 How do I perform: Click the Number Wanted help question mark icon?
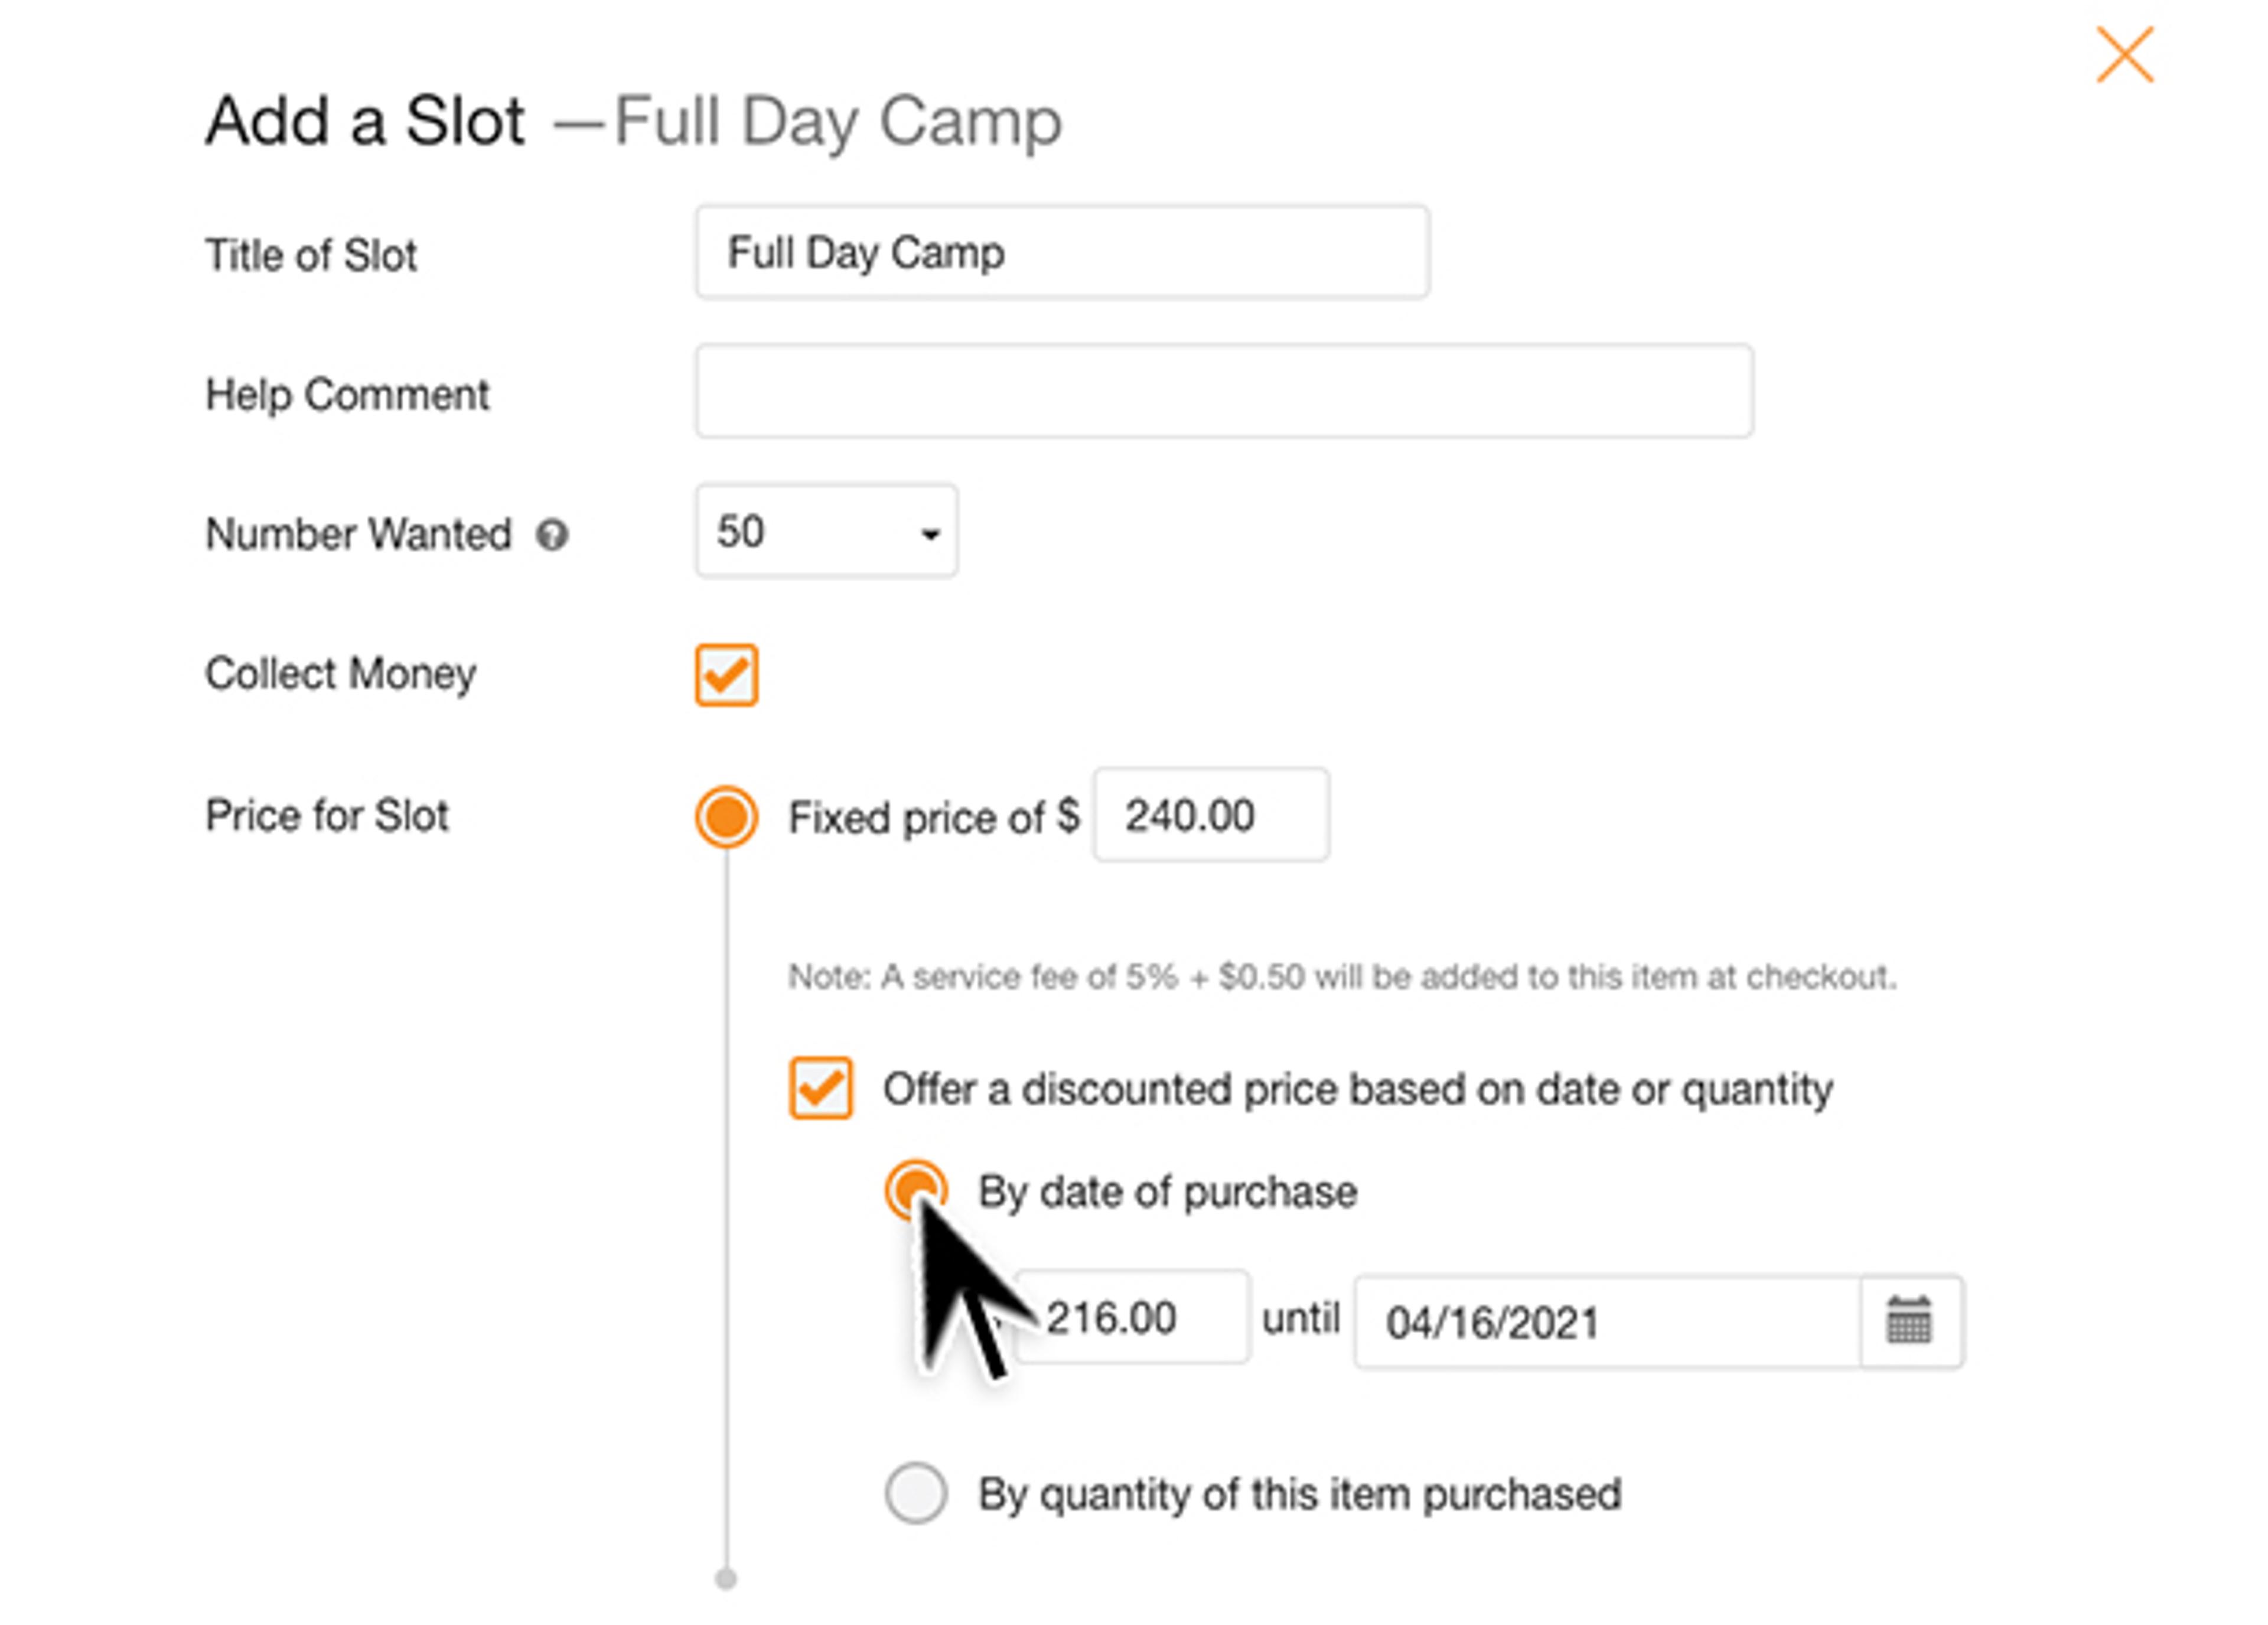[552, 535]
